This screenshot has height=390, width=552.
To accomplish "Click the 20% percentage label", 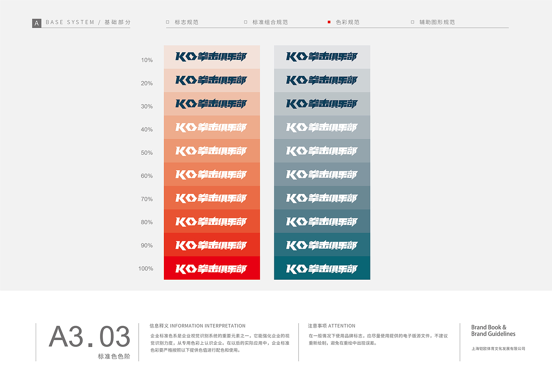I will 147,83.
